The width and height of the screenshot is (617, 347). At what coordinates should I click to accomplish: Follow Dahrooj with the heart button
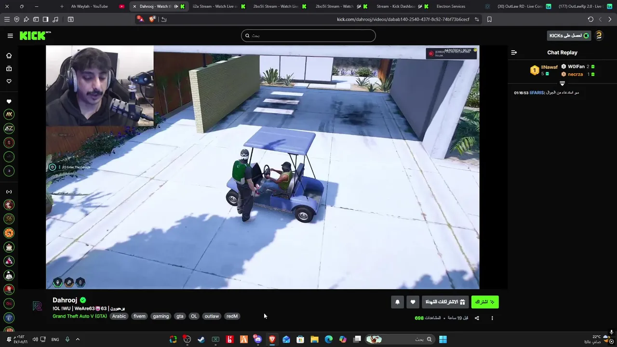[x=413, y=302]
